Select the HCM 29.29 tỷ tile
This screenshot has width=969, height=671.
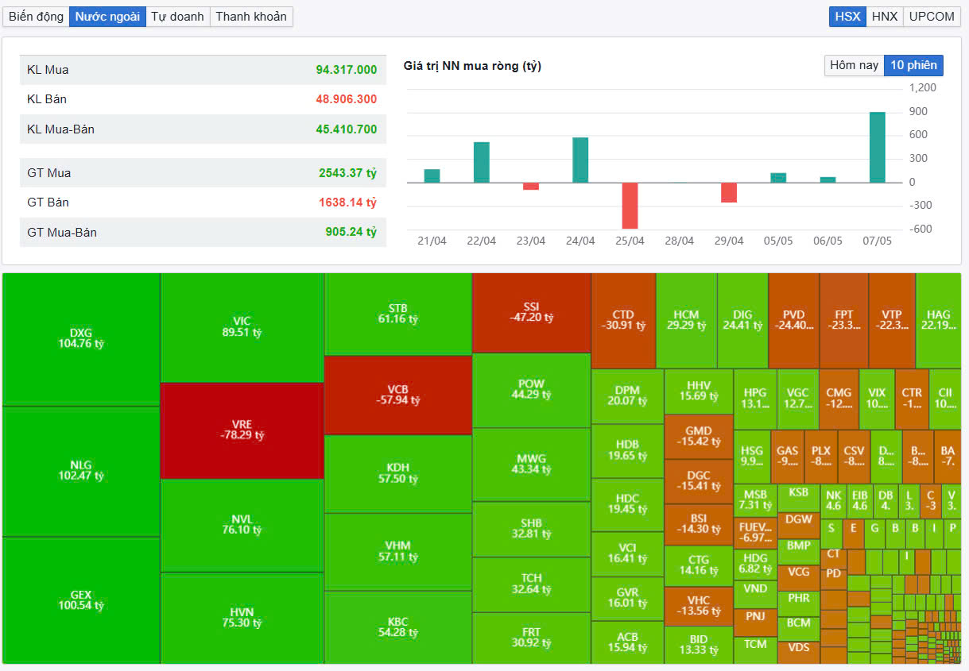point(686,321)
